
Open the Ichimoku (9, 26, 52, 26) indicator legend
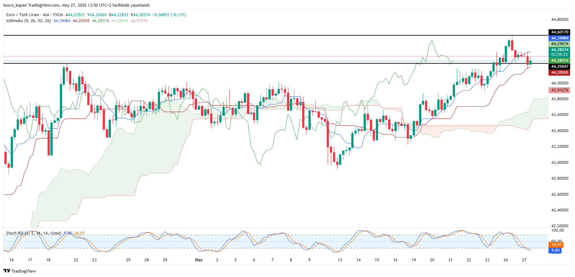(28, 21)
